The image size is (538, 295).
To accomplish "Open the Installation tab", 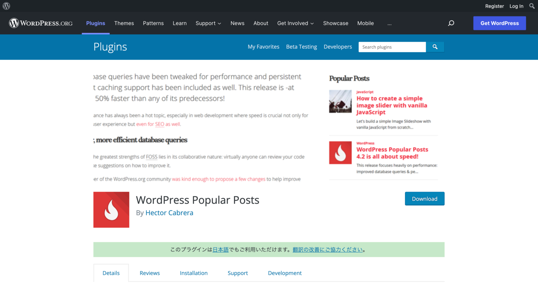I will pos(194,273).
